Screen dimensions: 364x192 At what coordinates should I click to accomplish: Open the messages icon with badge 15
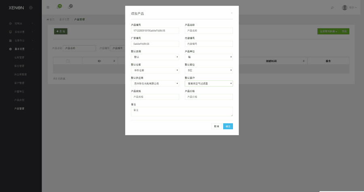click(59, 7)
